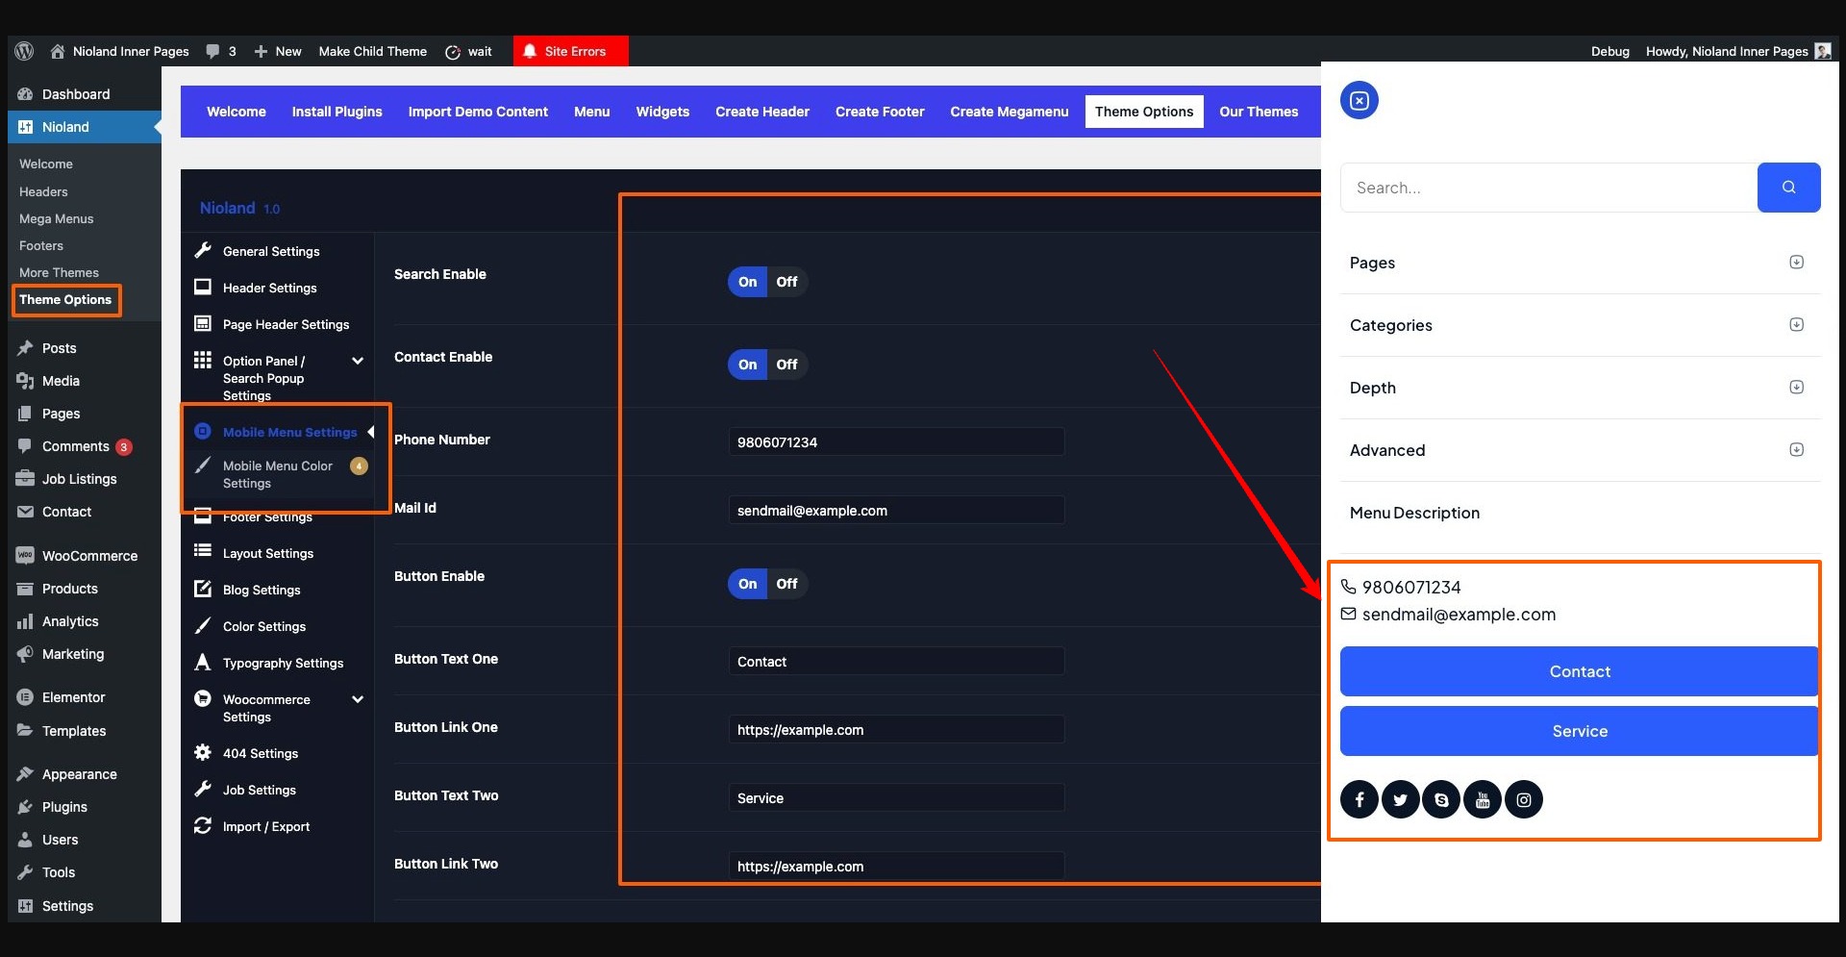Viewport: 1846px width, 957px height.
Task: Close the mobile menu preview panel
Action: tap(1359, 101)
